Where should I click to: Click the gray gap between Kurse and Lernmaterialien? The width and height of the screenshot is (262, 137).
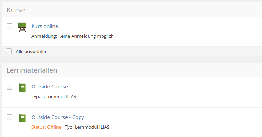pyautogui.click(x=132, y=59)
